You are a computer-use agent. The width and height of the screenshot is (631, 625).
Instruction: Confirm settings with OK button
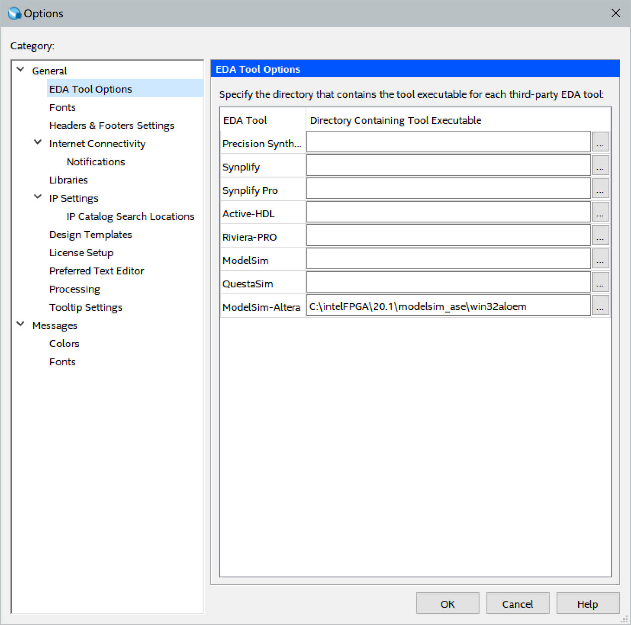[447, 603]
